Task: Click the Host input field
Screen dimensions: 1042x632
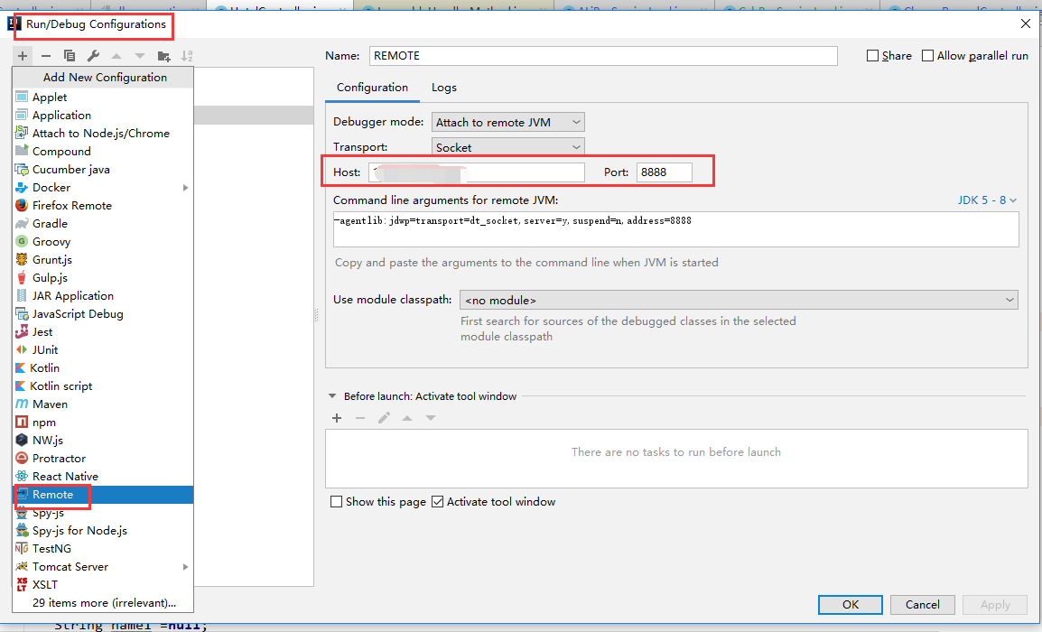Action: pyautogui.click(x=477, y=172)
